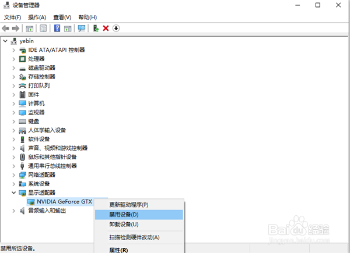Viewport: 350px width, 253px height.
Task: Click the 处理器 chip icon
Action: [22, 59]
